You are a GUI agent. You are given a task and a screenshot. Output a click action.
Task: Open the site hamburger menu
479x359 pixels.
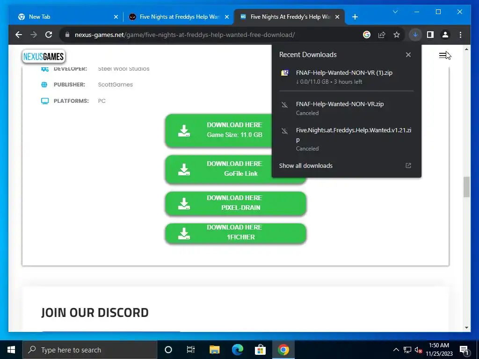click(x=443, y=55)
